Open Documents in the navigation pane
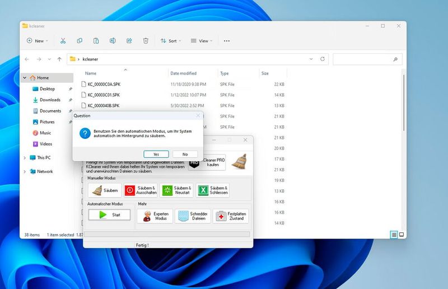448x289 pixels. (50, 111)
